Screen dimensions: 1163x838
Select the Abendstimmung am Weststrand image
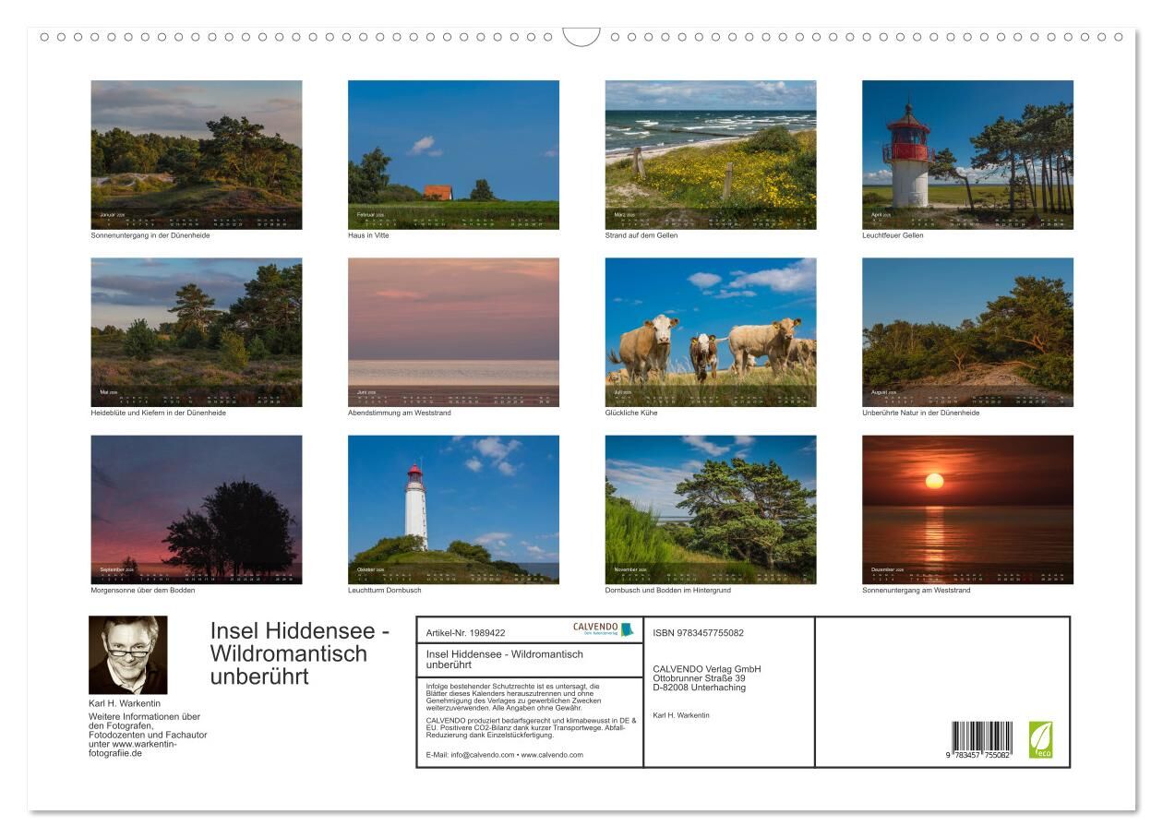point(453,331)
